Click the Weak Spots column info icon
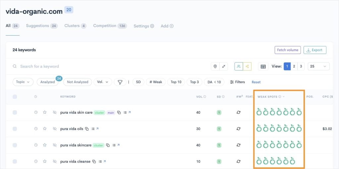Viewport: 339px width, 169px height. [280, 97]
